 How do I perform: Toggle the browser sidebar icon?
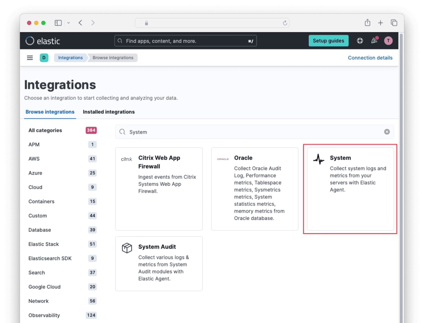[58, 23]
